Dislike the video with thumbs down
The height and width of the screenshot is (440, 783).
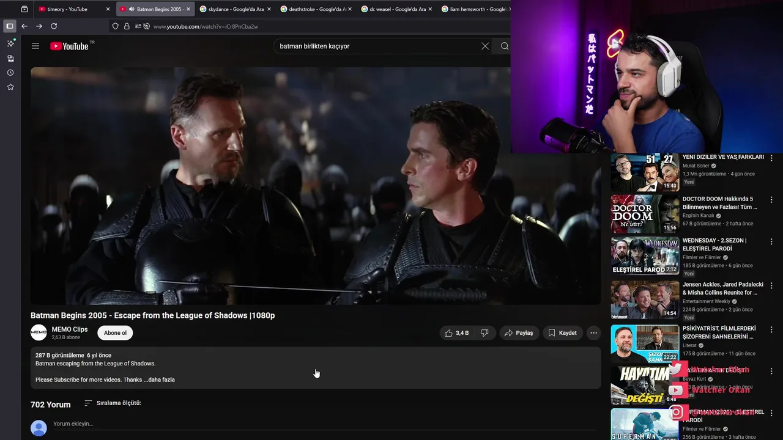tap(484, 333)
